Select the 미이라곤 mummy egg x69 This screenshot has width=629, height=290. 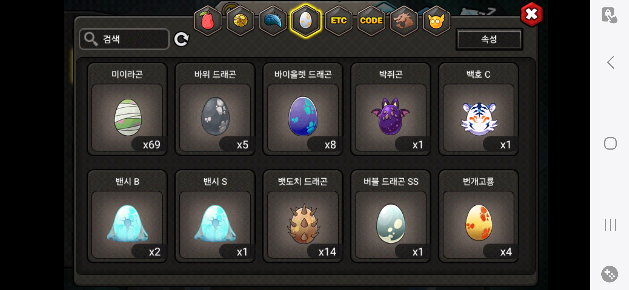[127, 109]
